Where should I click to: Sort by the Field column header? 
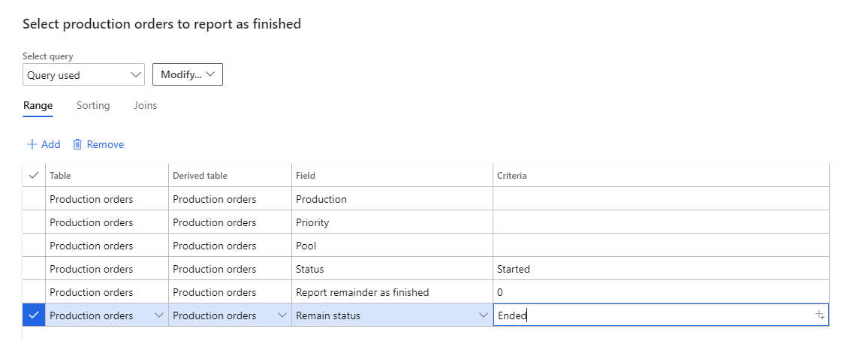pyautogui.click(x=306, y=176)
